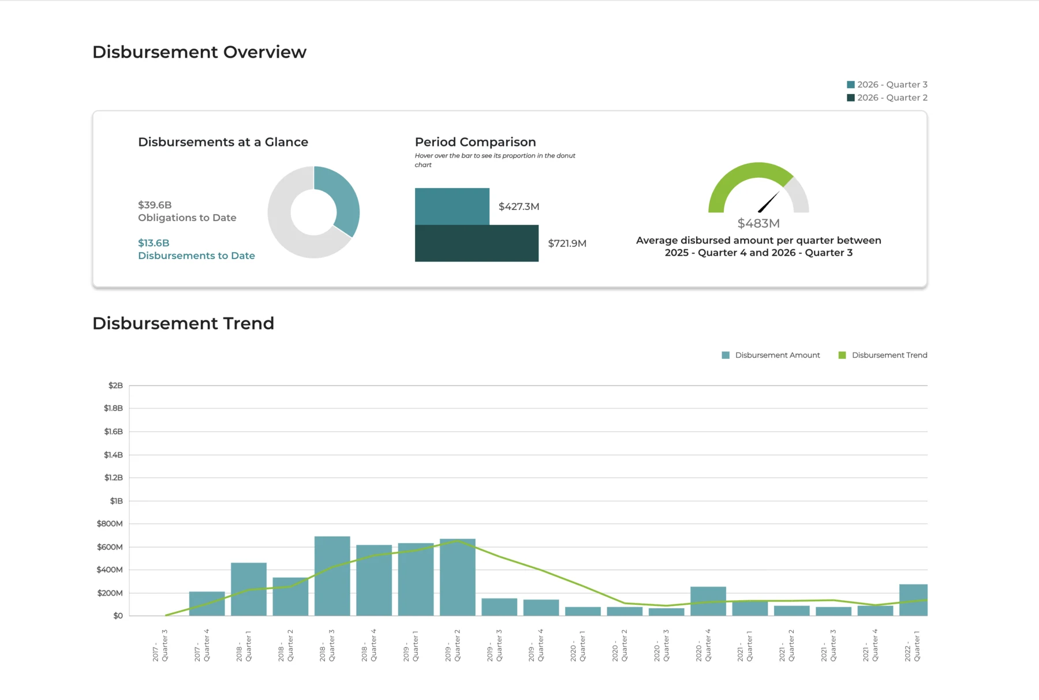Click the Disbursement Overview heading
Viewport: 1039px width, 700px height.
(x=199, y=52)
